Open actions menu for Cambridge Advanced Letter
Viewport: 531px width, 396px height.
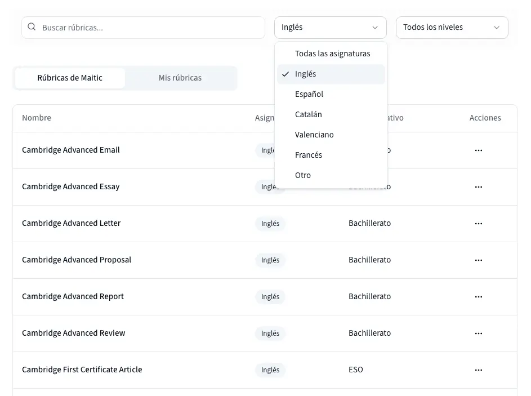point(478,224)
